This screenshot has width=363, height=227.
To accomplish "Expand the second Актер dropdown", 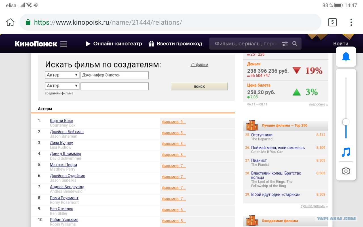I will pyautogui.click(x=62, y=86).
